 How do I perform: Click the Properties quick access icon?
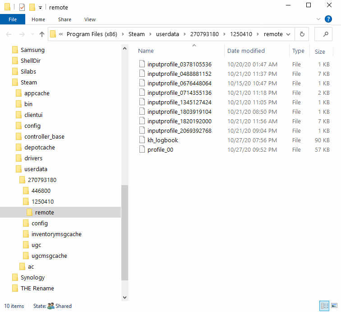pos(22,7)
